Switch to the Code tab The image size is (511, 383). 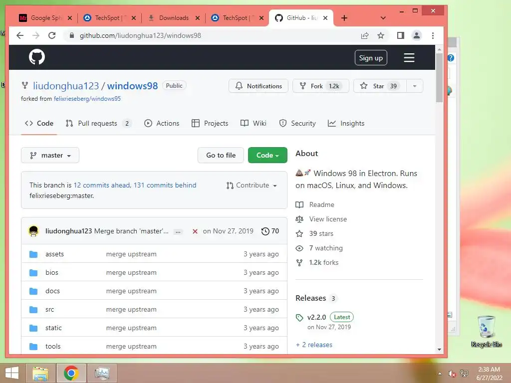tap(39, 124)
